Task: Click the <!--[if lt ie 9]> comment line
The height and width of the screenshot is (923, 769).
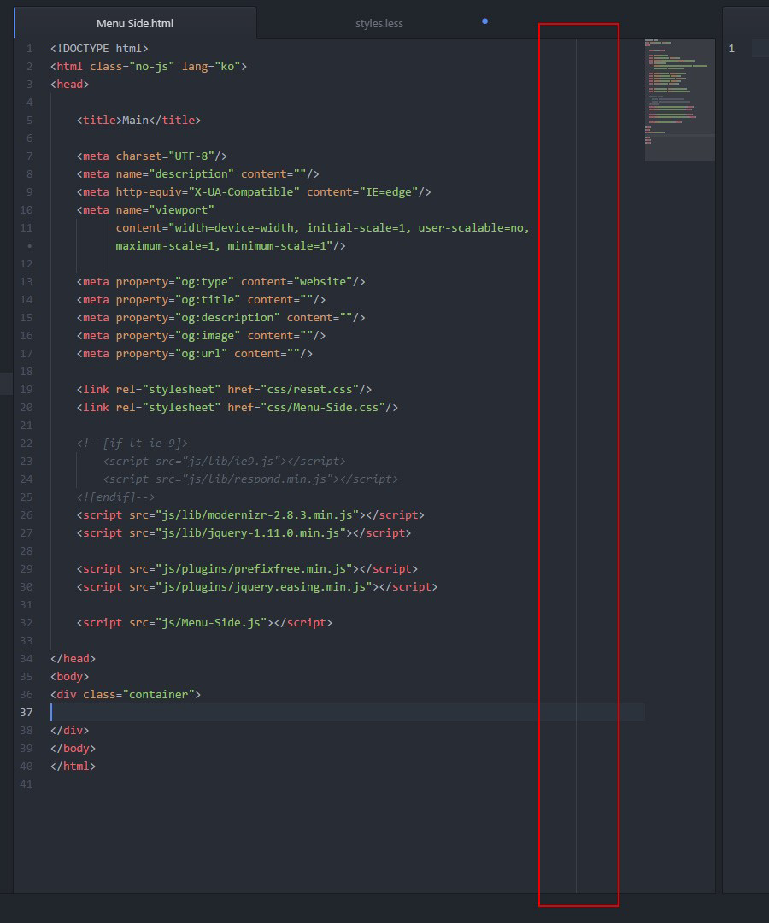Action: [x=132, y=444]
